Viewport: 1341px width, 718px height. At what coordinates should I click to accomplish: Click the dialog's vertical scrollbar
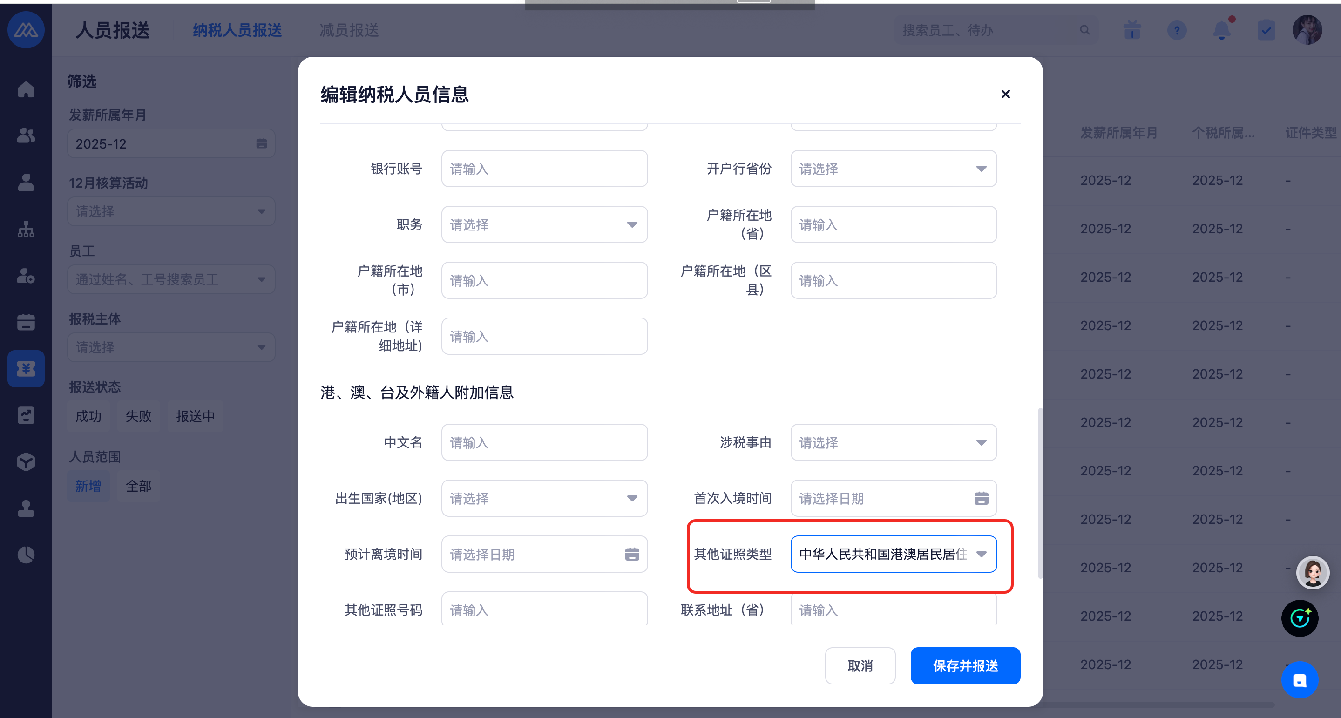(1040, 493)
